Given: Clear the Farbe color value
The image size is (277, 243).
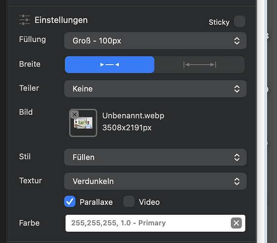Looking at the screenshot, I should [236, 223].
